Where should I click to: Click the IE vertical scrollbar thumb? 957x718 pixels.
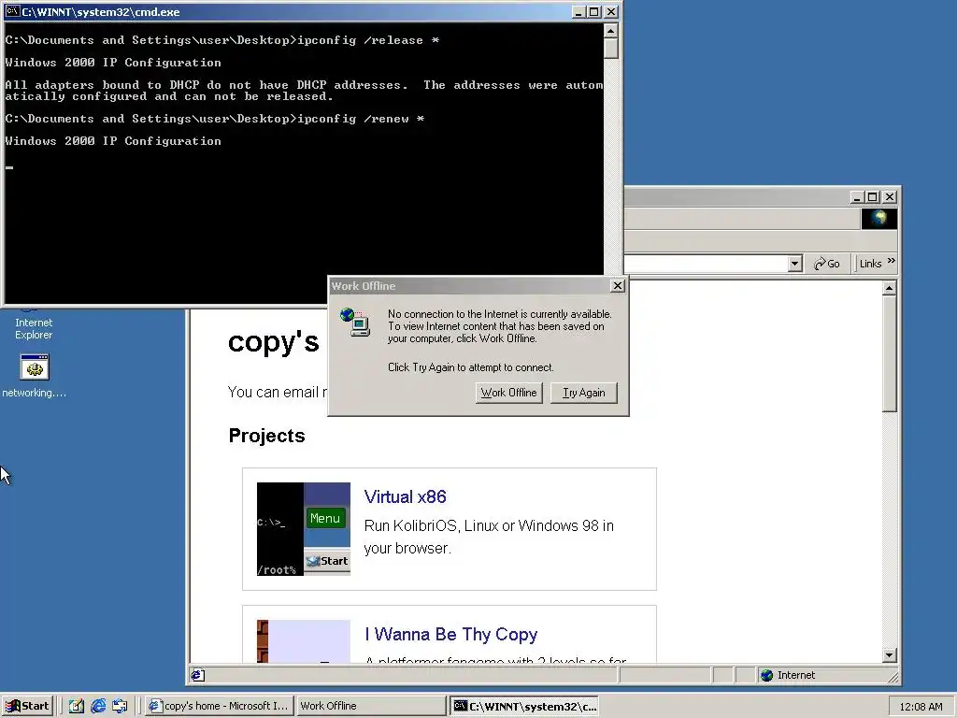(890, 354)
